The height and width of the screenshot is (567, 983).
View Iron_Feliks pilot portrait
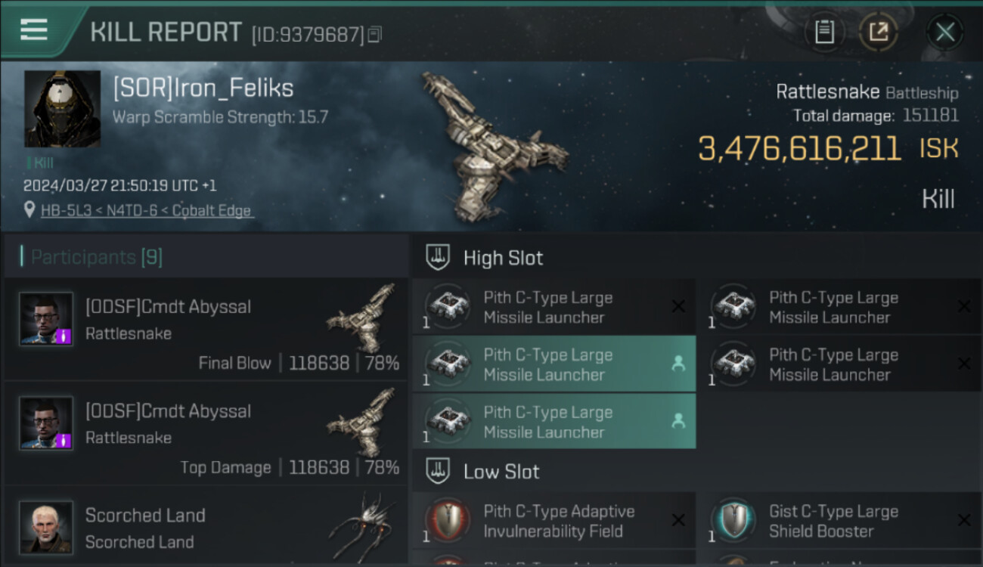(62, 109)
